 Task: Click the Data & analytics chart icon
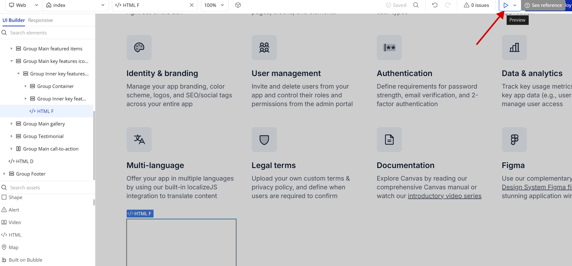514,48
